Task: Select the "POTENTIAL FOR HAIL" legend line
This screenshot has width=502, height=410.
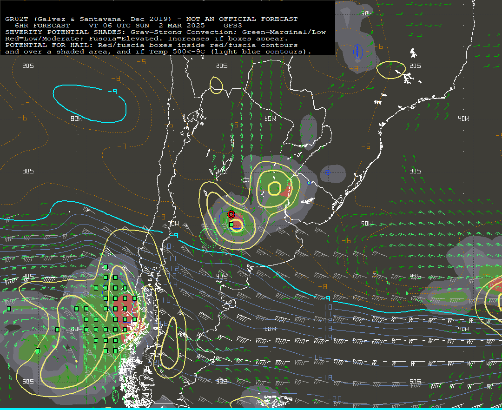Action: pos(152,45)
